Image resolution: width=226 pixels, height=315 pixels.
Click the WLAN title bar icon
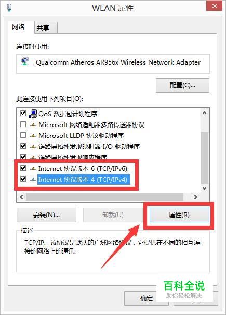(9, 7)
